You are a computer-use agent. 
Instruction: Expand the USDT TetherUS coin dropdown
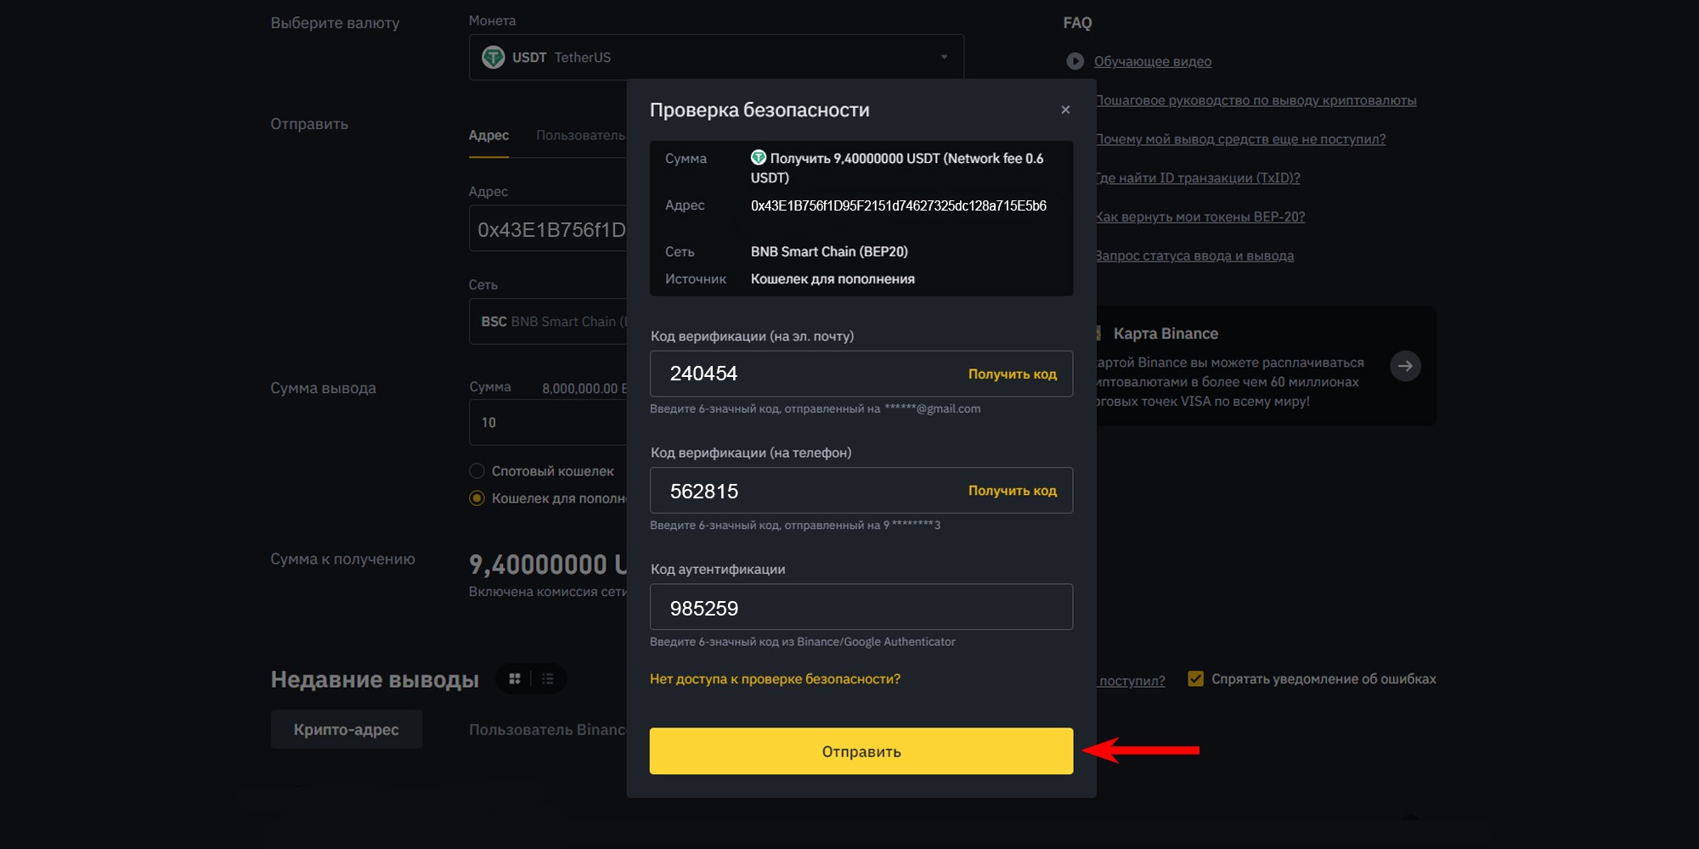click(716, 57)
